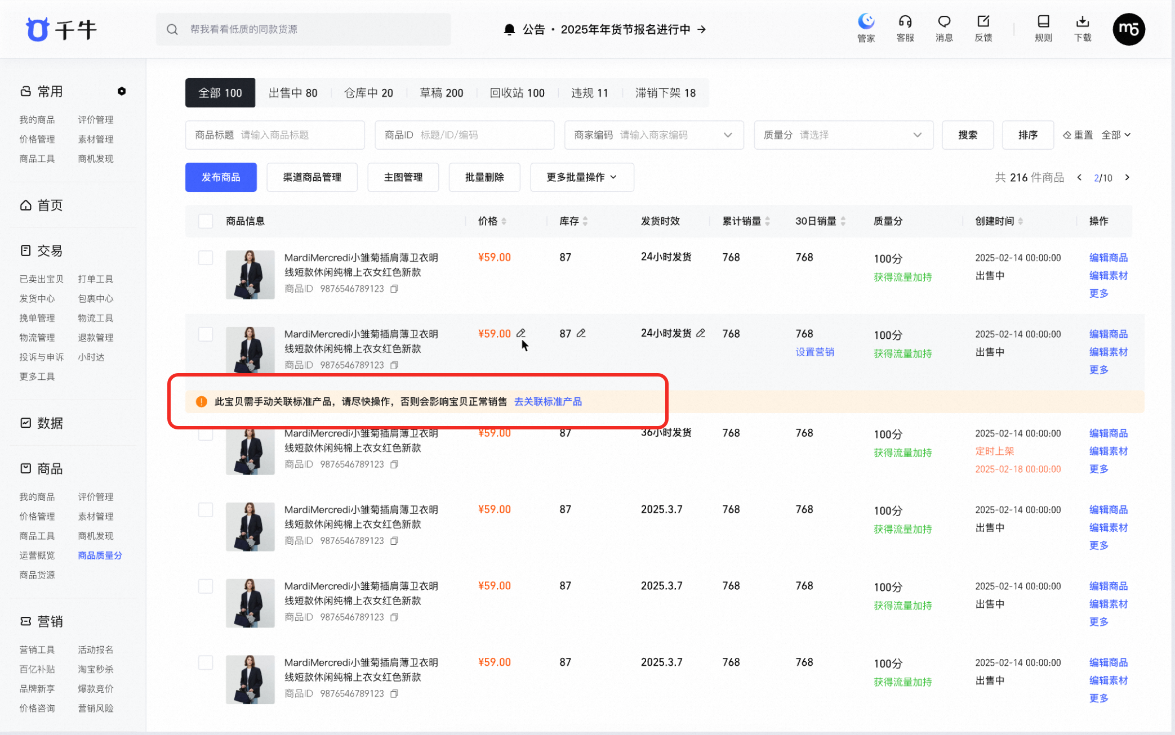Click the 24小时发货 edit pencil icon

pos(701,333)
